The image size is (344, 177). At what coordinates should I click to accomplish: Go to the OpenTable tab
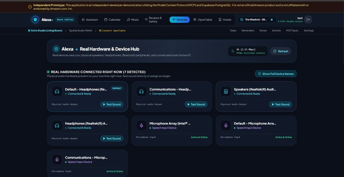pos(203,20)
